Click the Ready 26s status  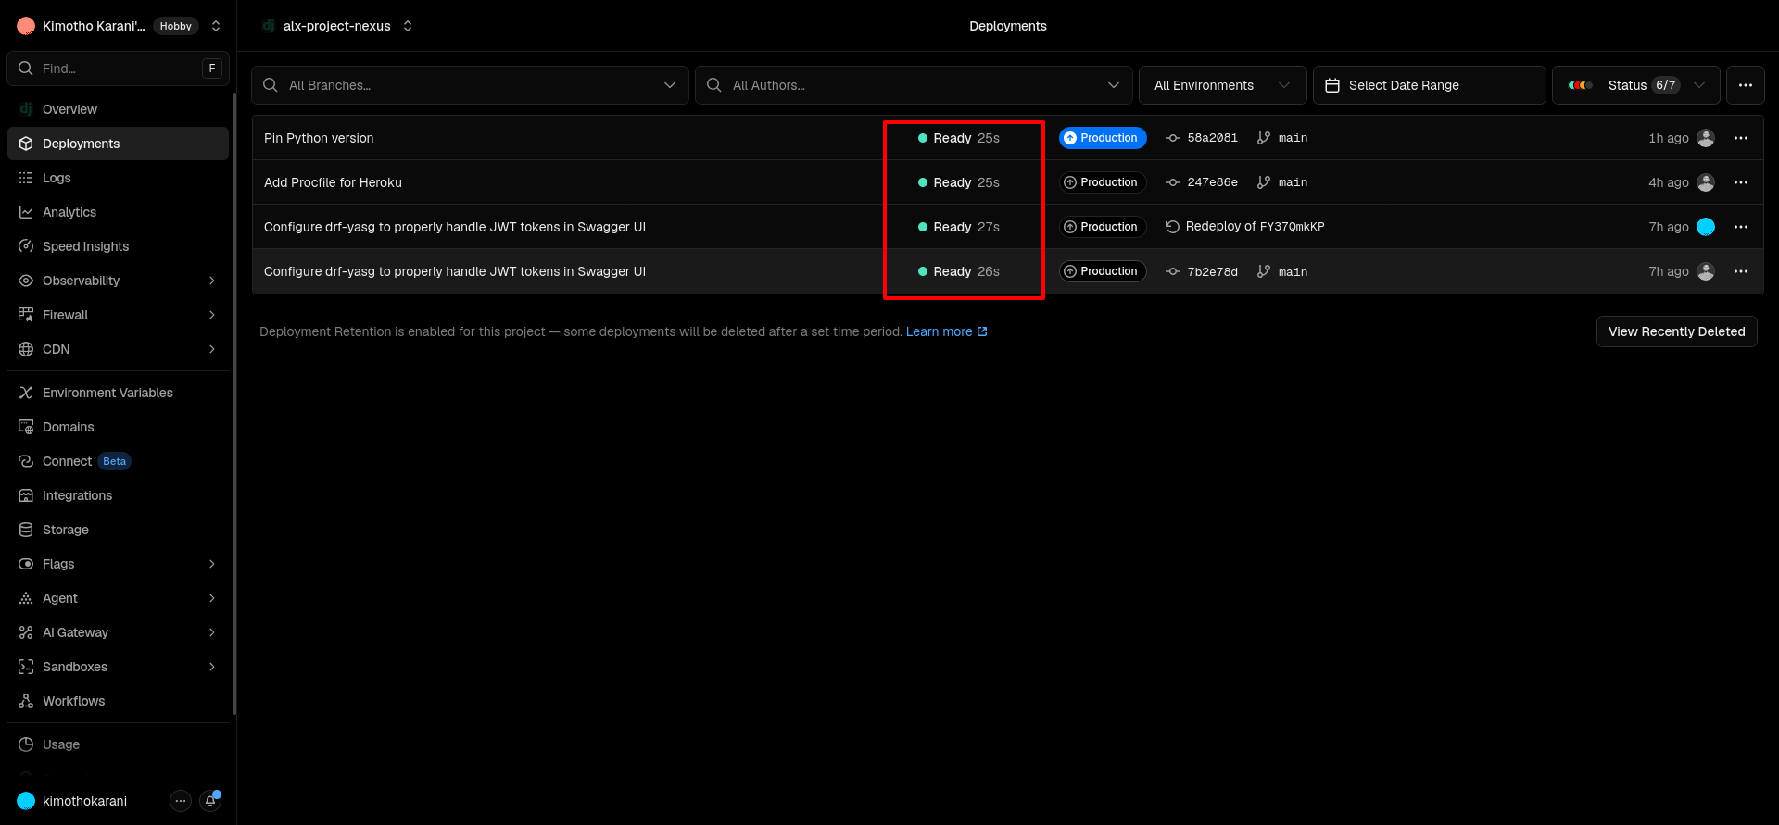(958, 271)
